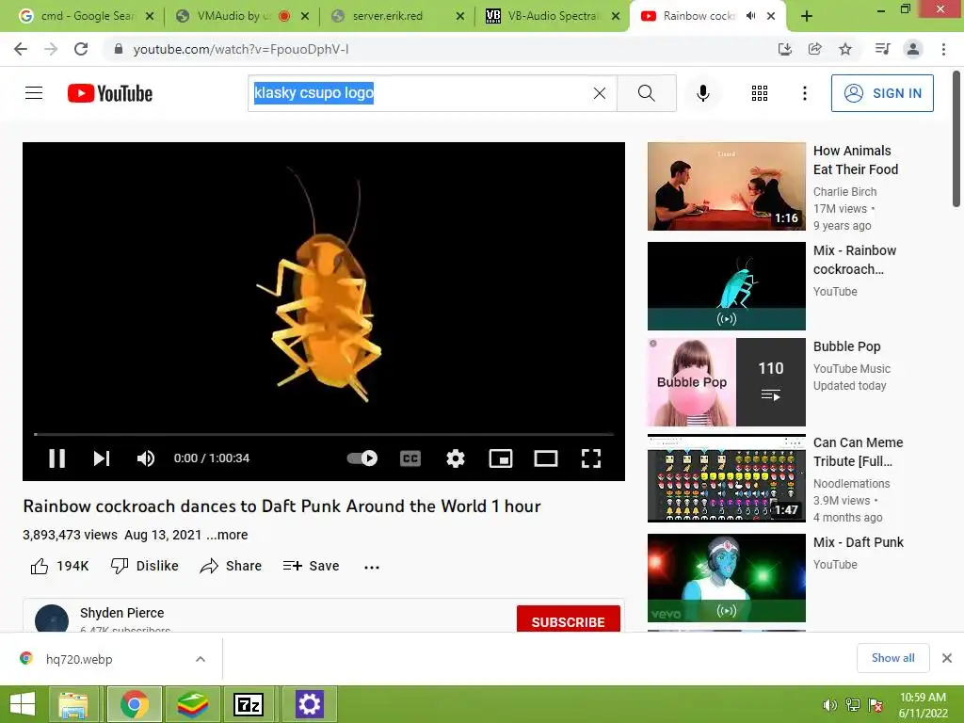
Task: Mute the video volume speaker icon
Action: click(x=146, y=458)
